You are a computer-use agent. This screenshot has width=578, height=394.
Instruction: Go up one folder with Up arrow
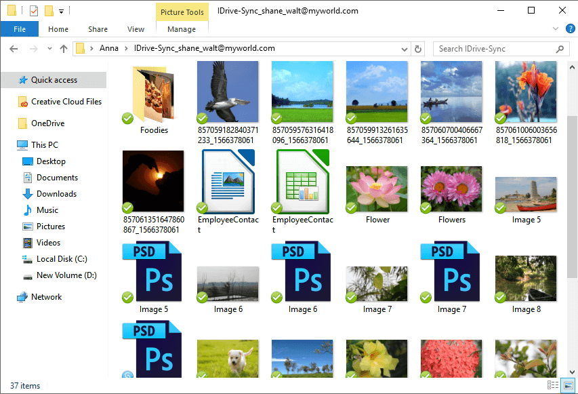click(64, 49)
